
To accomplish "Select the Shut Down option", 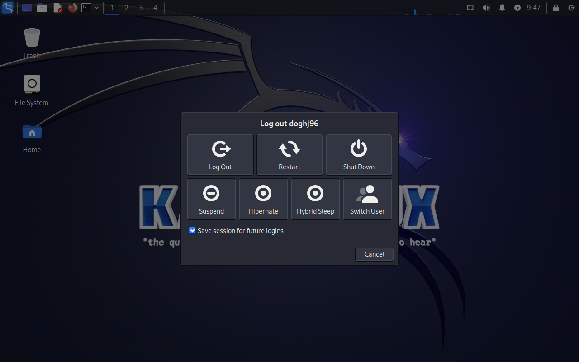I will 359,154.
